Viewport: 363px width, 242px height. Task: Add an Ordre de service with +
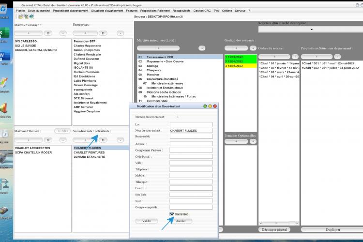(x=274, y=57)
